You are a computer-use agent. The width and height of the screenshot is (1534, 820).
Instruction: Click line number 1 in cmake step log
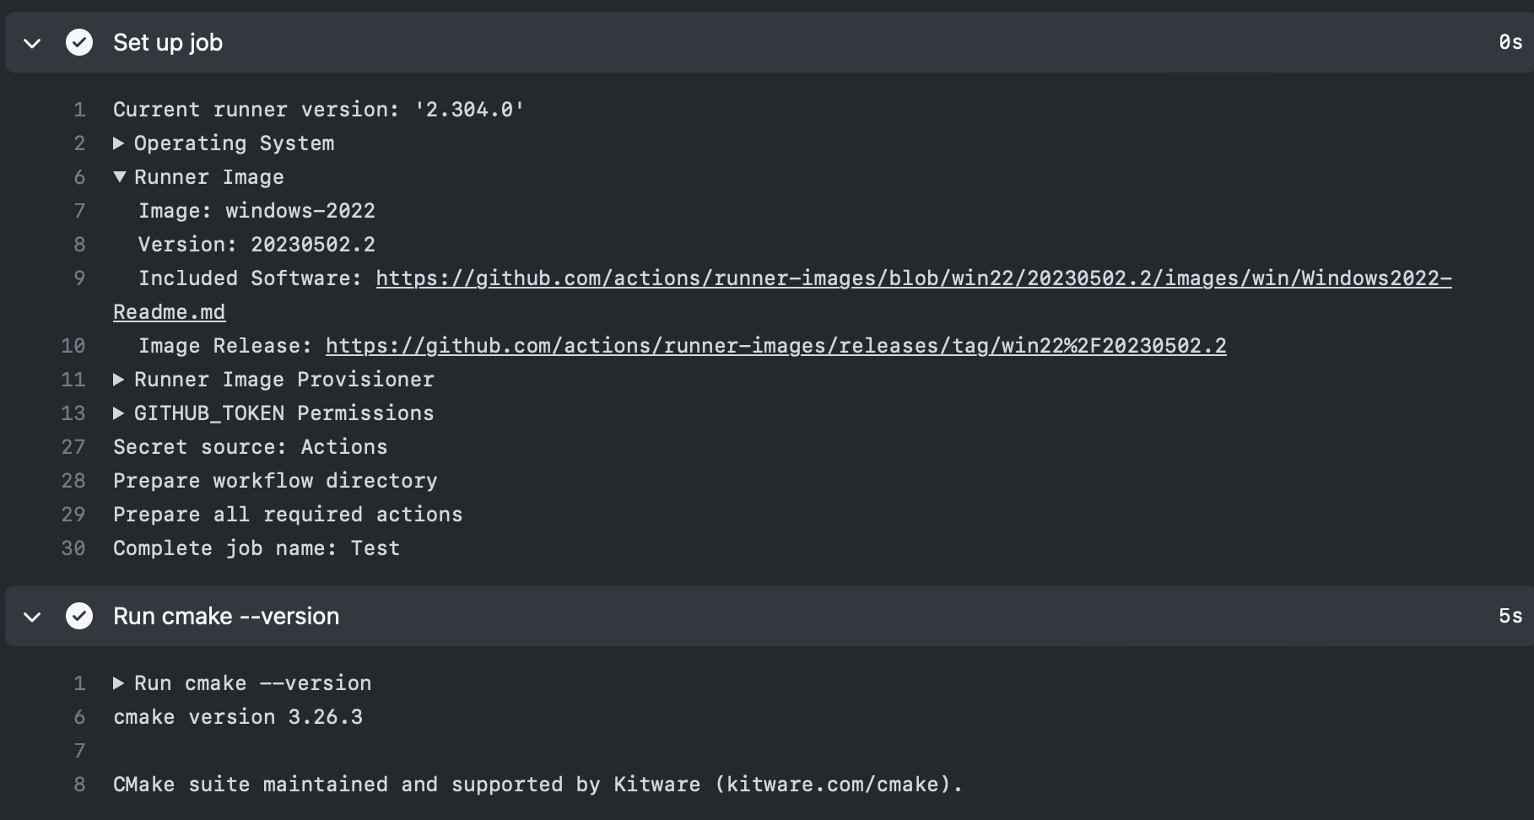coord(80,683)
